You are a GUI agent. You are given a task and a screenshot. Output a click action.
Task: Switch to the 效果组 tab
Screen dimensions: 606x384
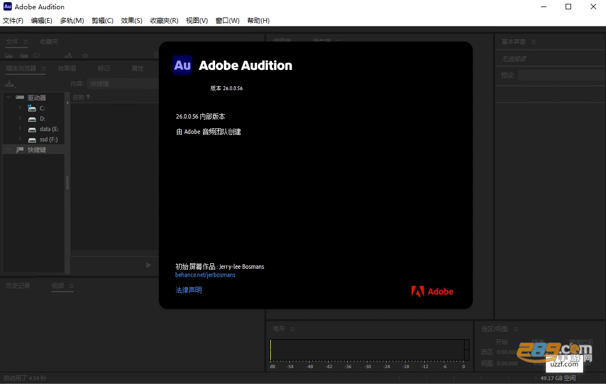67,68
